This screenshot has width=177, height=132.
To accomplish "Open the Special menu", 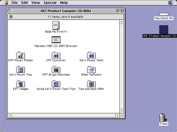I will click(x=50, y=2).
